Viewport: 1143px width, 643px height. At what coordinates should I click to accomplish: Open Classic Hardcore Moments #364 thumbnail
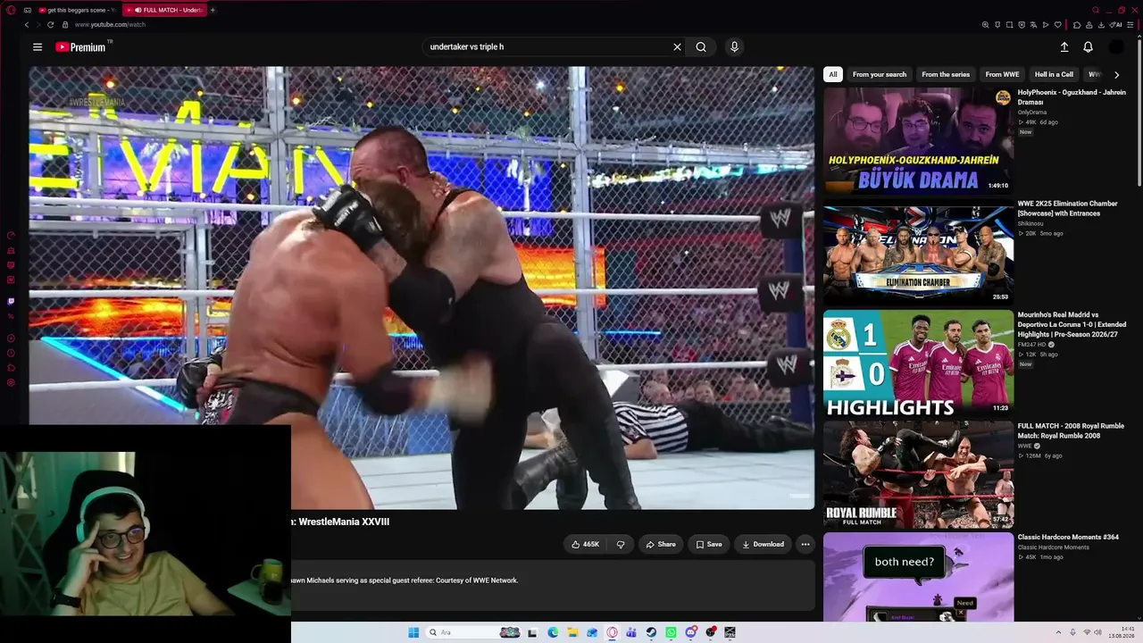918,577
